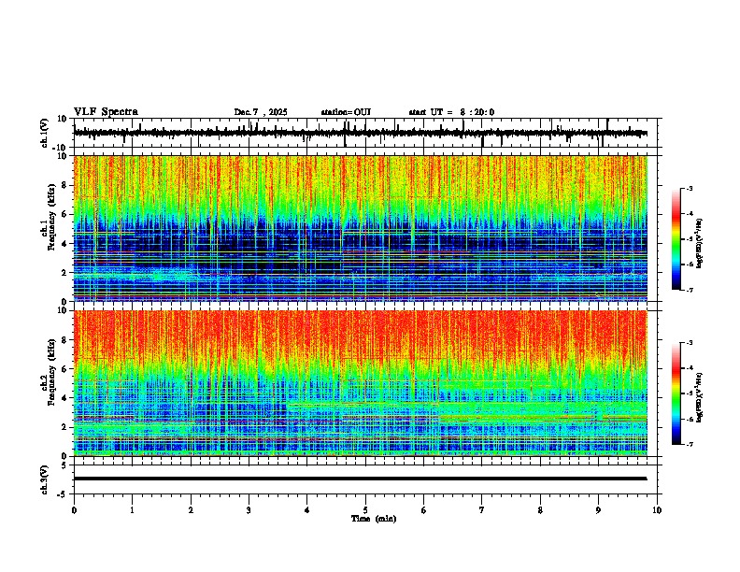Click the time axis tick label '9'

(x=598, y=510)
